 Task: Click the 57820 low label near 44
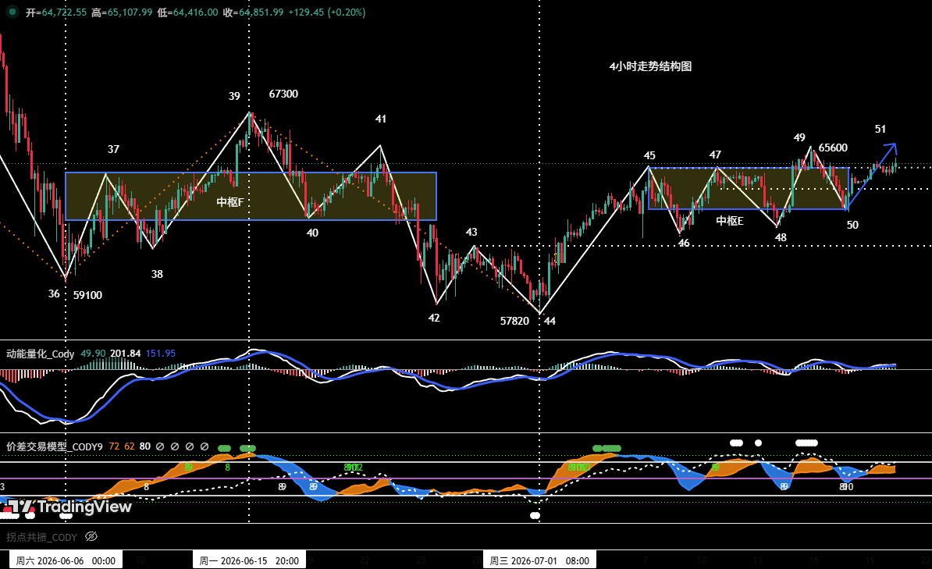tap(514, 321)
